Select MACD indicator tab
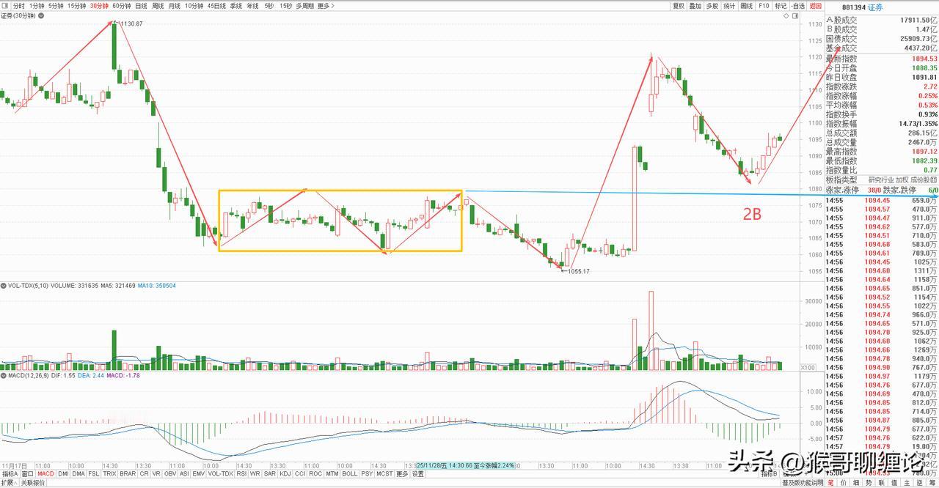This screenshot has height=488, width=939. (x=45, y=474)
